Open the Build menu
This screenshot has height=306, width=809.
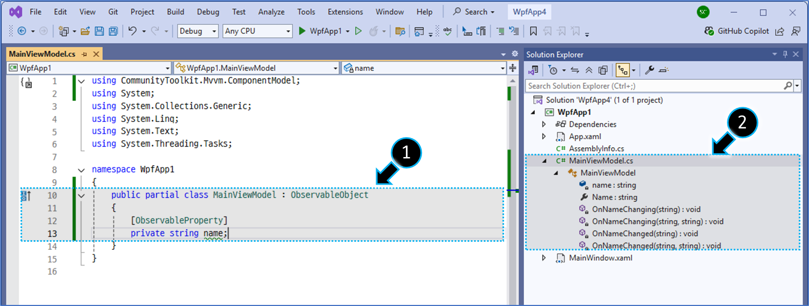[176, 12]
